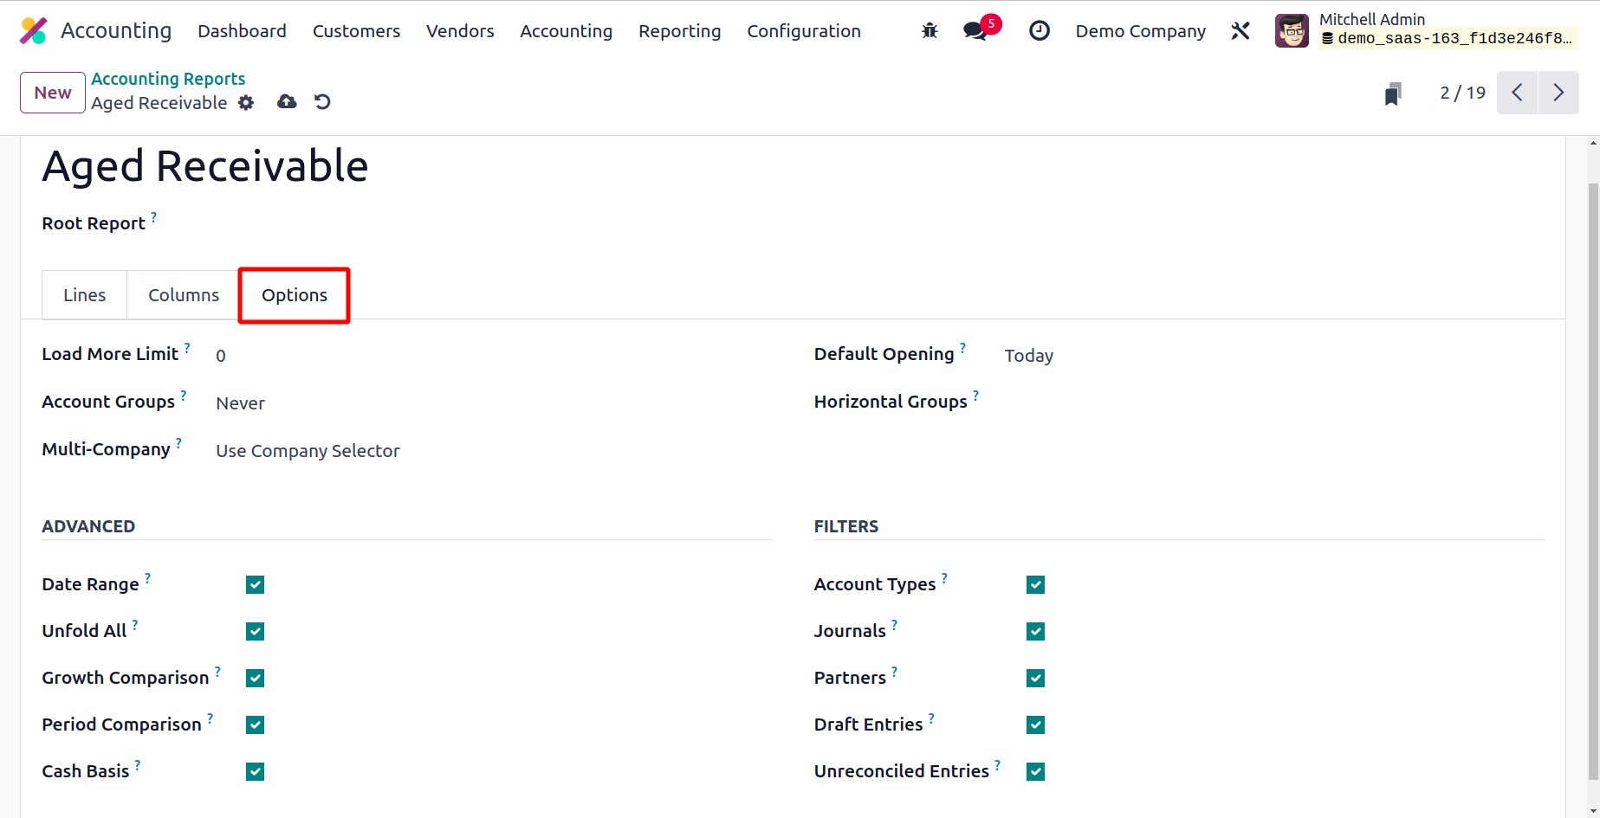Click the New button
The width and height of the screenshot is (1600, 818).
coord(53,93)
